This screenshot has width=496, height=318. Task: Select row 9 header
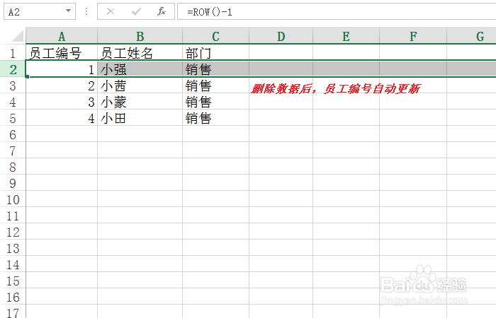[13, 184]
